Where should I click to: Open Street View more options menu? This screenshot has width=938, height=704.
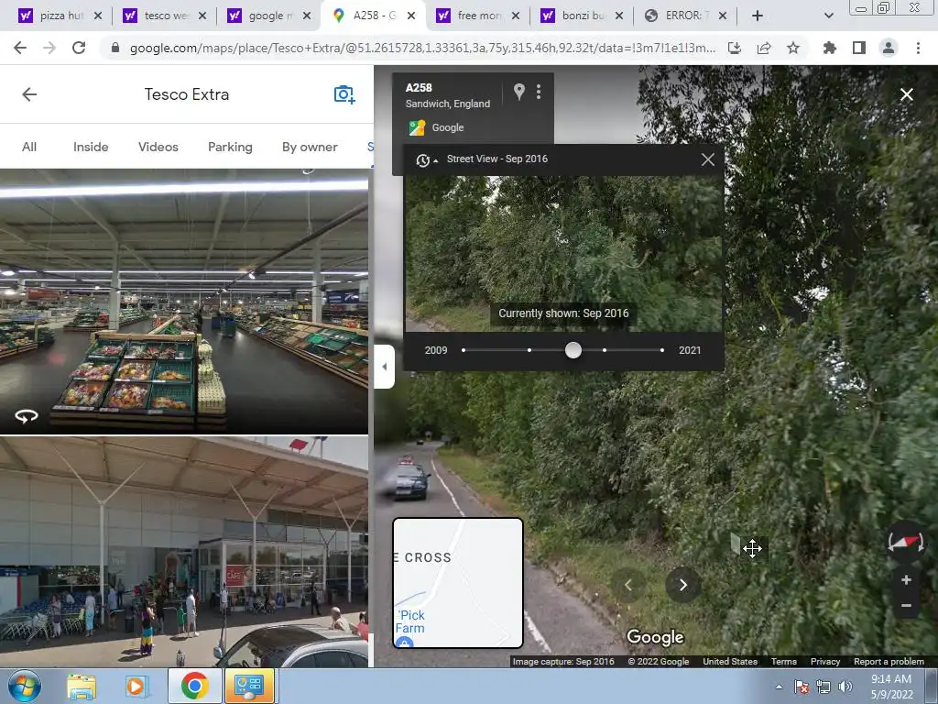(539, 92)
